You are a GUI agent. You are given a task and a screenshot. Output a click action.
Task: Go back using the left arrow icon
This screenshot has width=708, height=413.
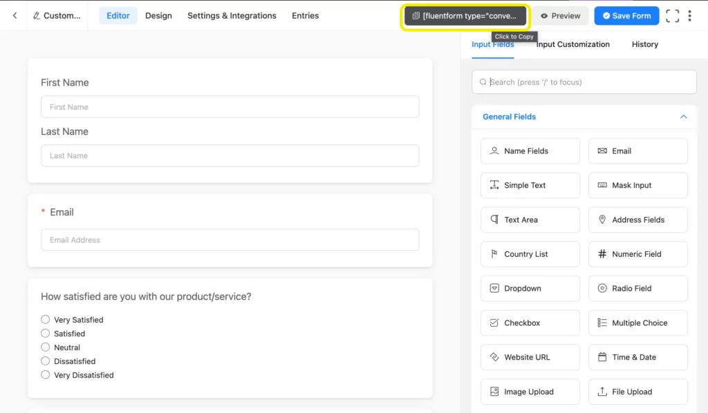(x=15, y=16)
